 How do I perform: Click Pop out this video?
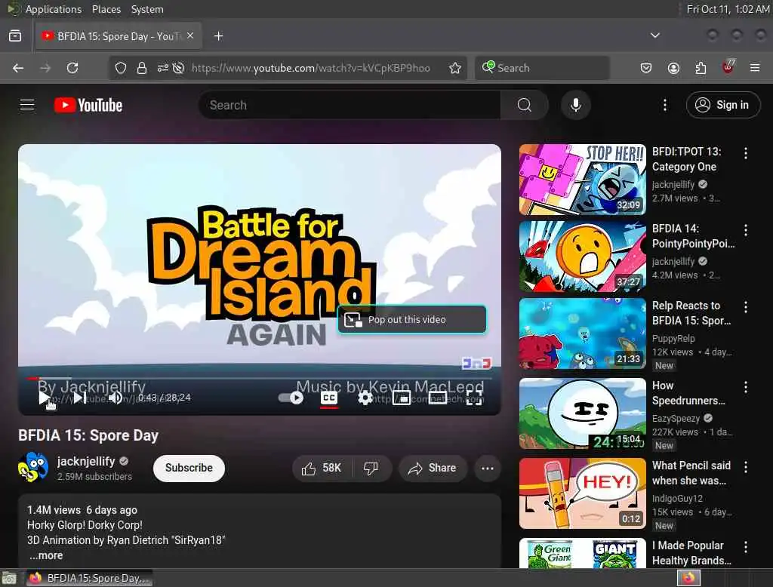[x=412, y=319]
